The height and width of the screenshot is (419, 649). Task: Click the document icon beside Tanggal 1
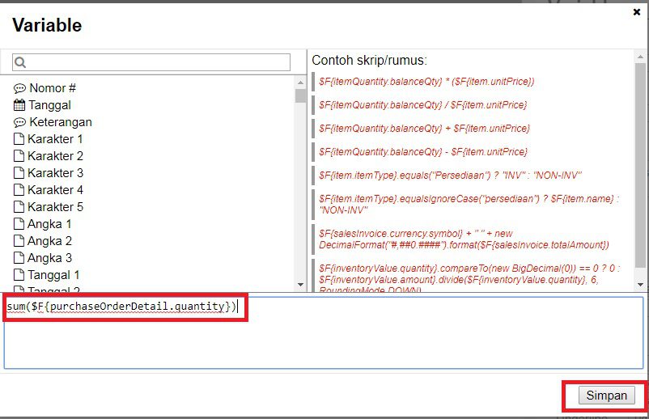19,275
